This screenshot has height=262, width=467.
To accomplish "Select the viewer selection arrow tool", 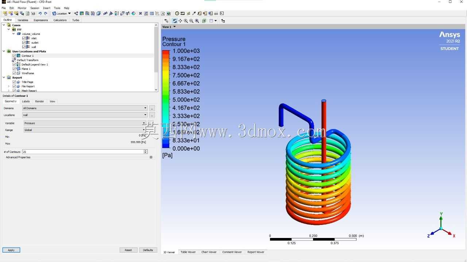I will [x=166, y=21].
